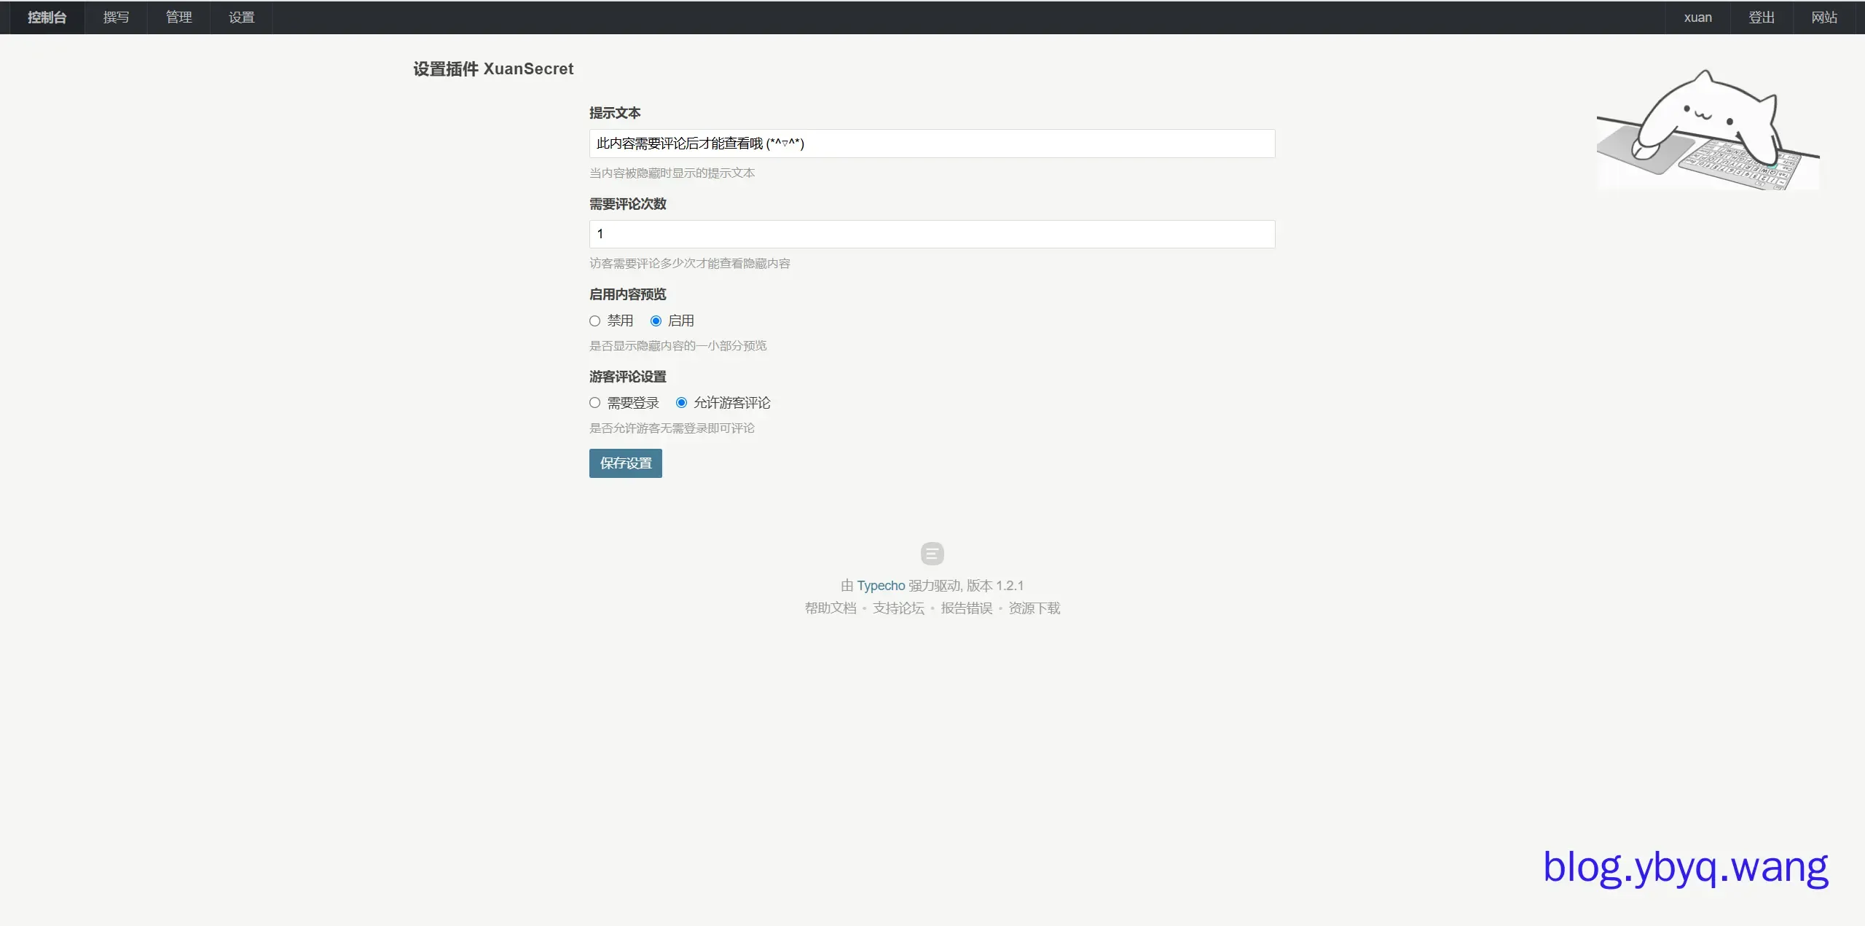Open the 控制台 menu
This screenshot has height=926, width=1865.
coord(47,17)
